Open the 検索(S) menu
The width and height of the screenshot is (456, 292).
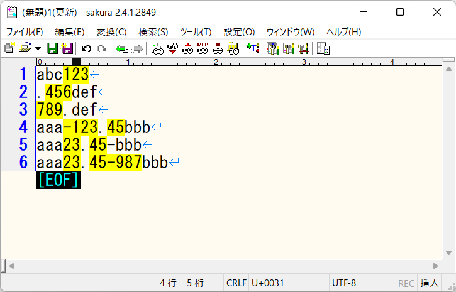tap(153, 31)
